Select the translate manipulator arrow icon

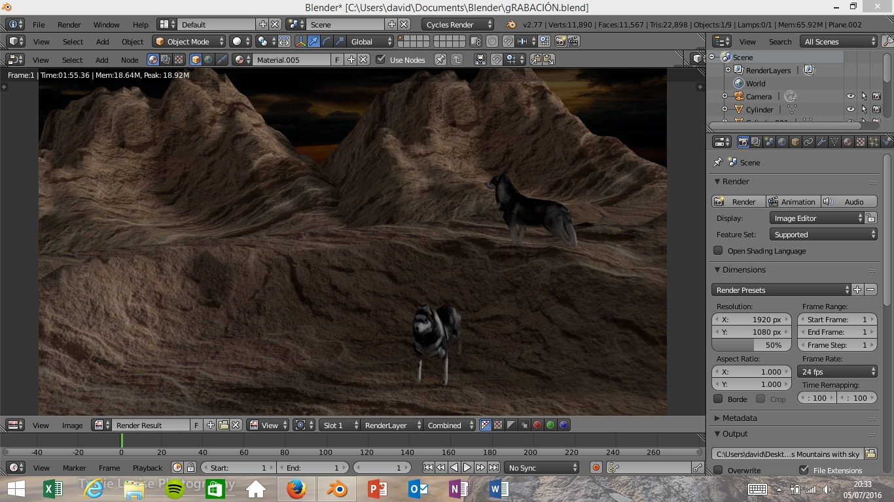(x=313, y=42)
